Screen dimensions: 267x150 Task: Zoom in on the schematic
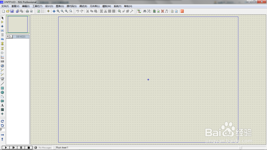point(58,11)
